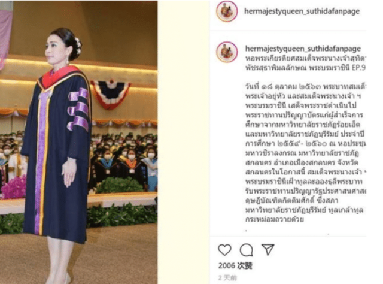
Task: Open header profile avatar of hermajestyqueen_suthidafanpage
Action: 227,11
